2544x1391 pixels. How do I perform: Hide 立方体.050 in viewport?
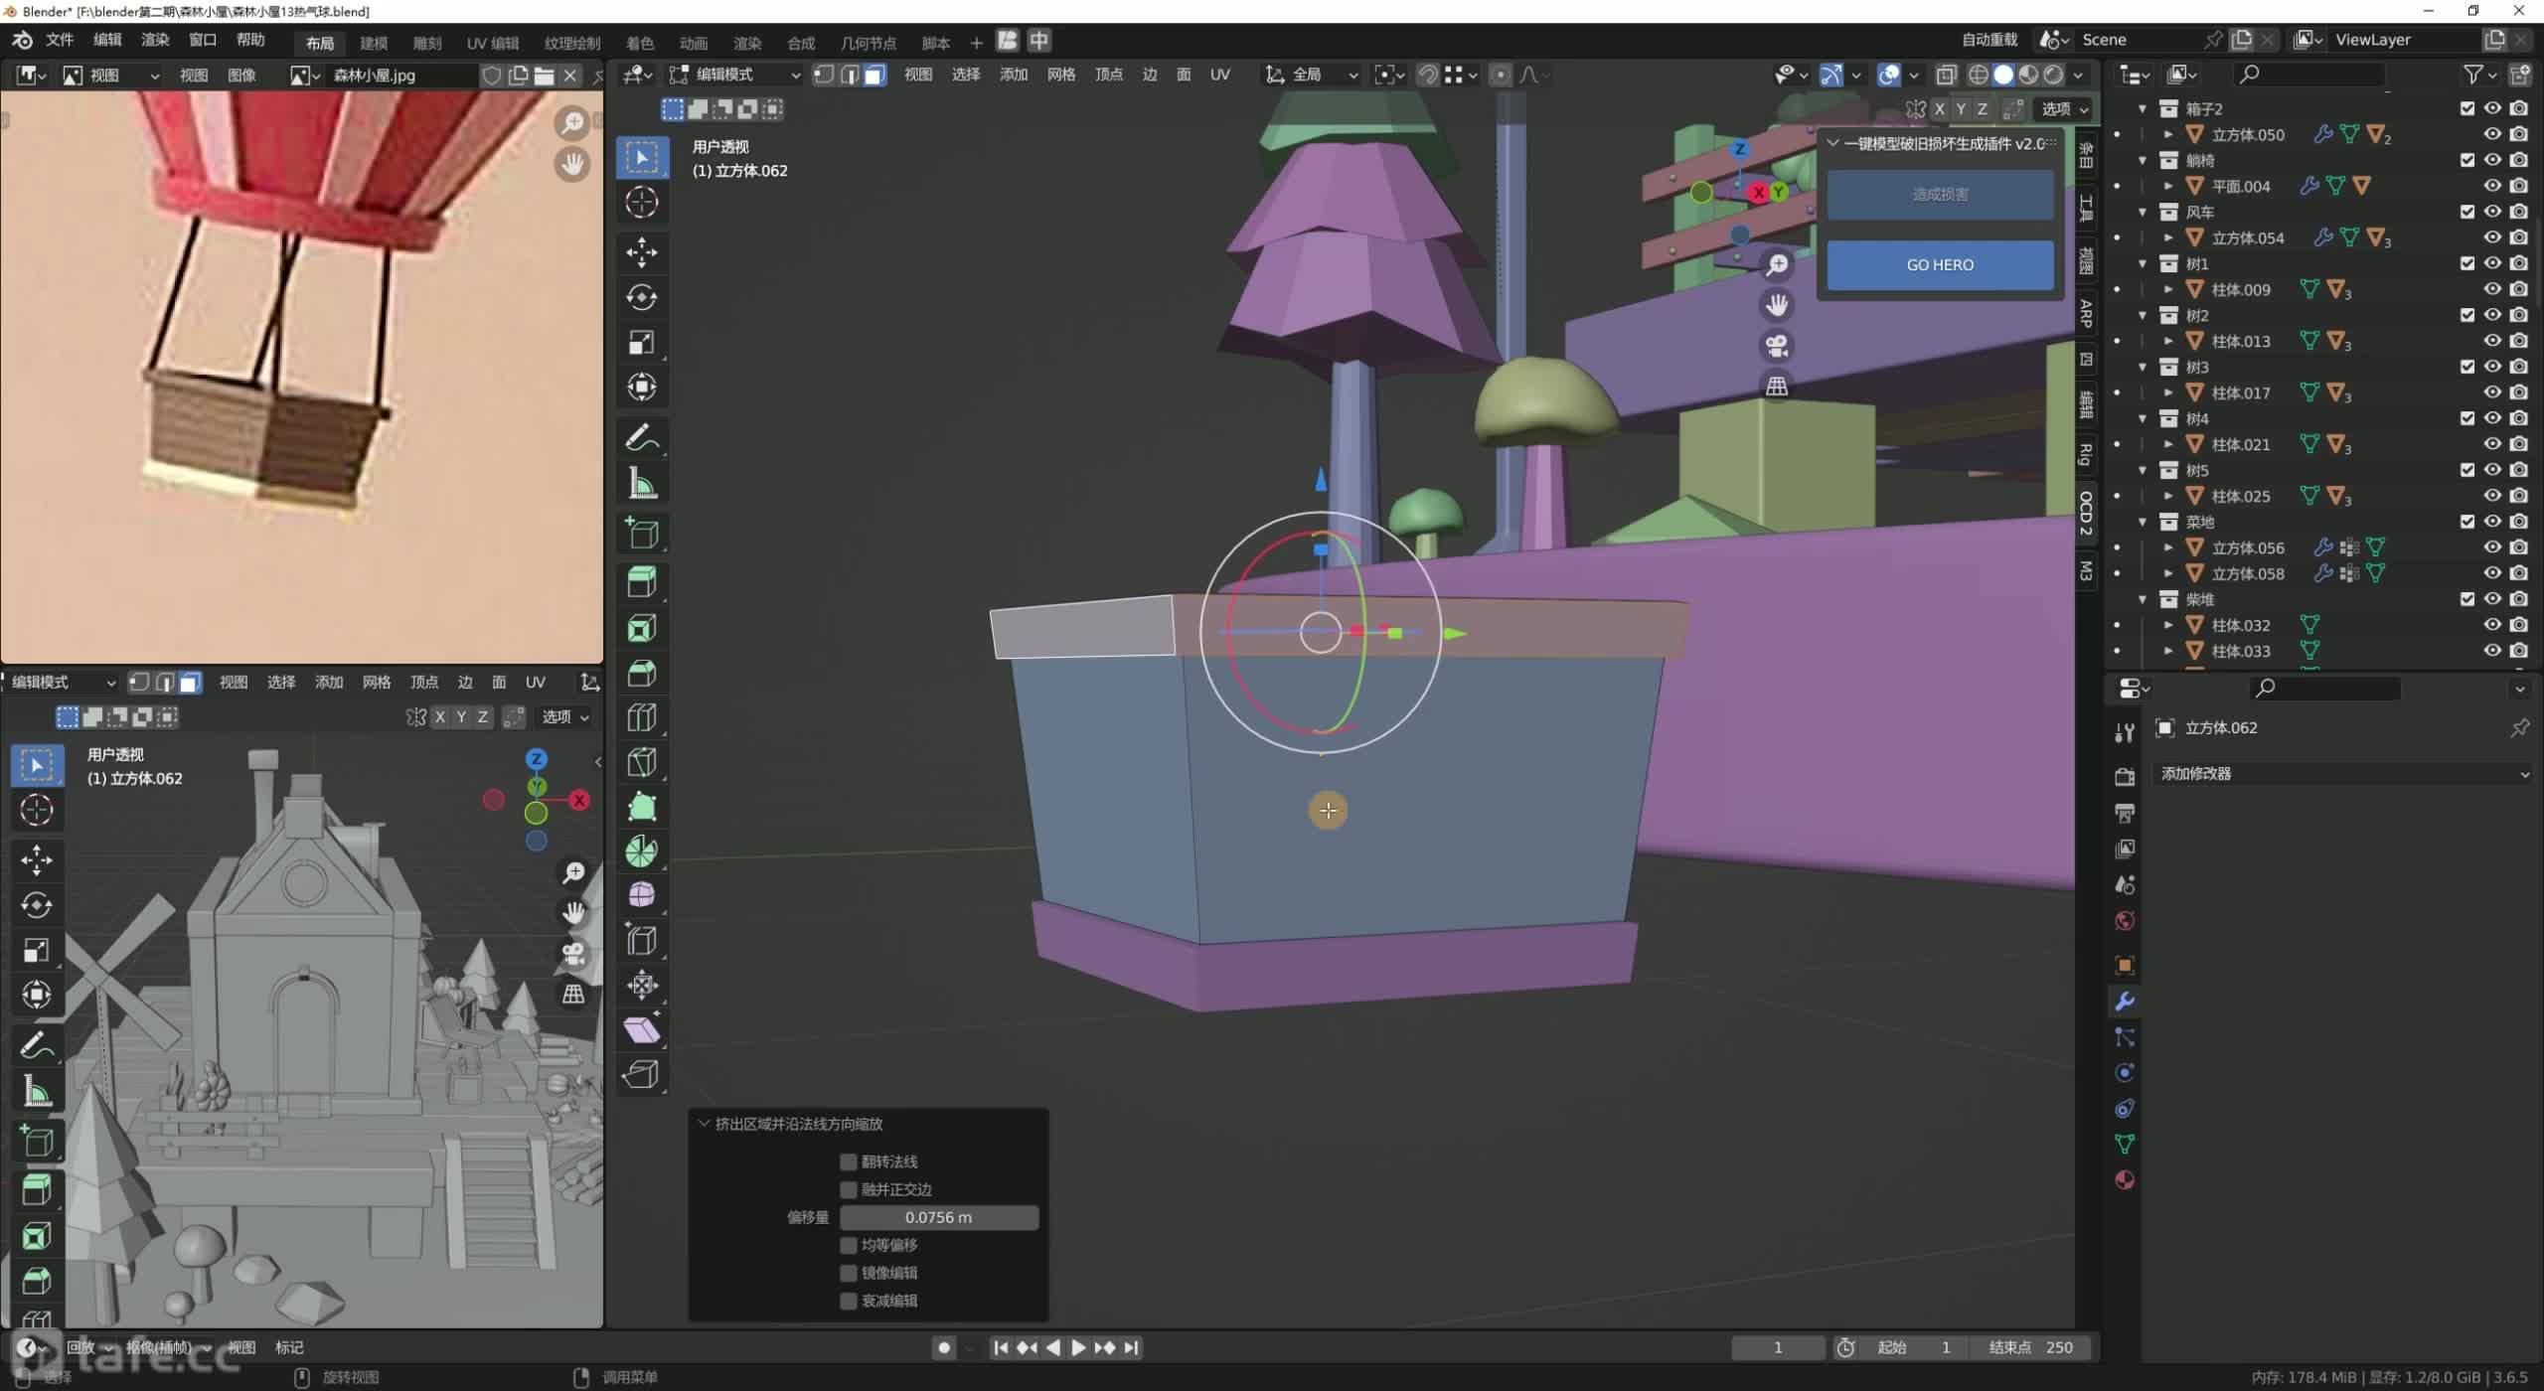pyautogui.click(x=2493, y=134)
